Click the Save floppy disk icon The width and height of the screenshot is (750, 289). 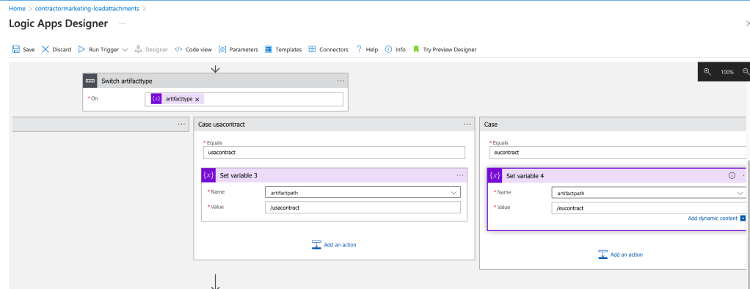(x=16, y=49)
